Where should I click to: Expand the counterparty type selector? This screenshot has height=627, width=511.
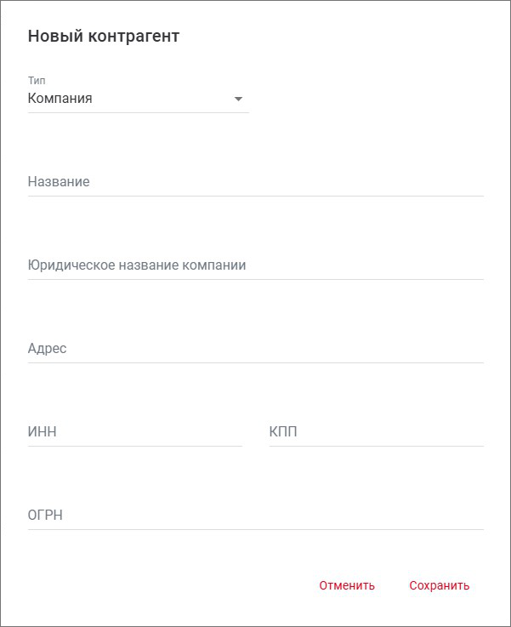pyautogui.click(x=138, y=99)
